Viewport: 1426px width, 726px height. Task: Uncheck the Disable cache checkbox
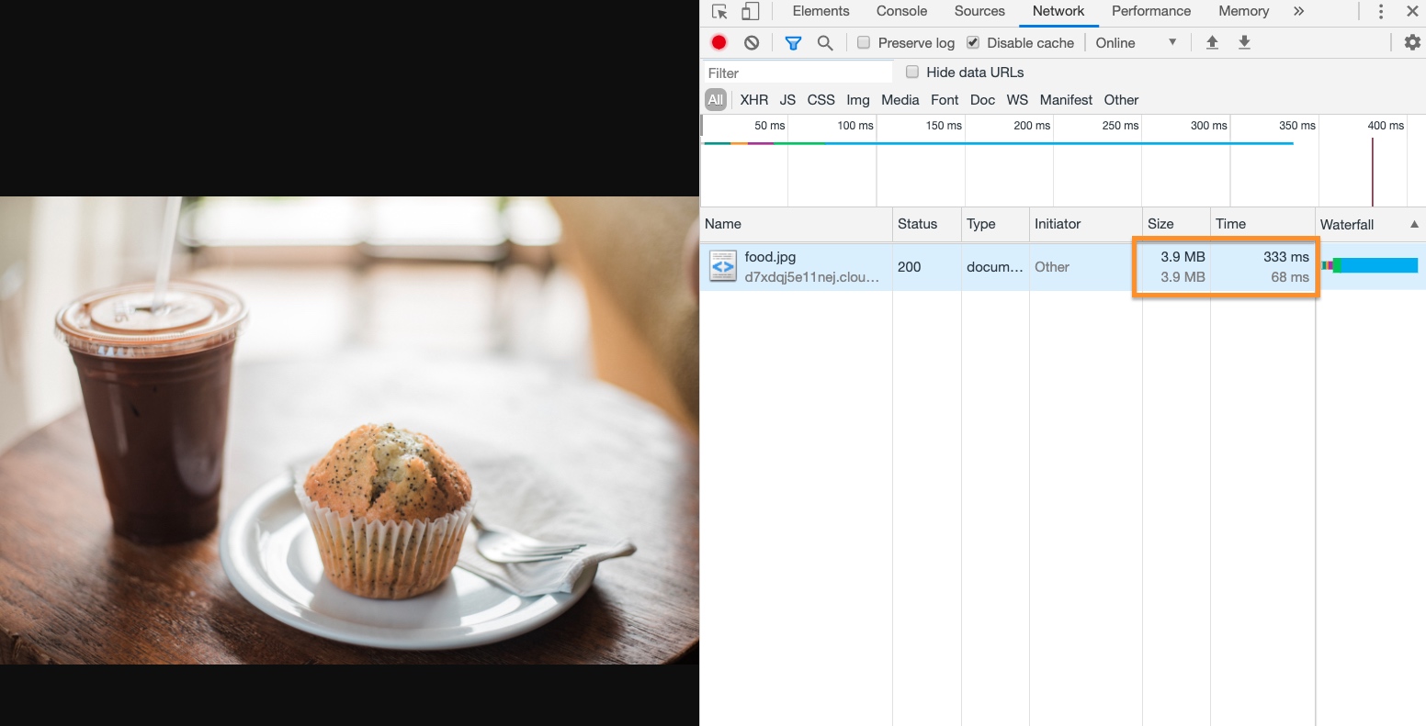pos(973,42)
